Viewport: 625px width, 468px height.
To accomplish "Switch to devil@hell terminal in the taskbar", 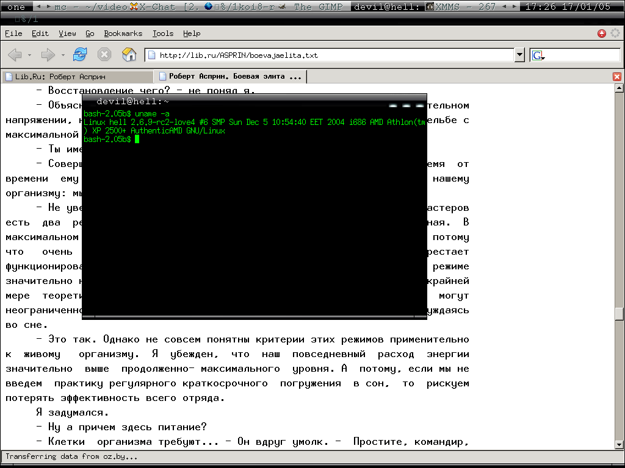I will 386,7.
